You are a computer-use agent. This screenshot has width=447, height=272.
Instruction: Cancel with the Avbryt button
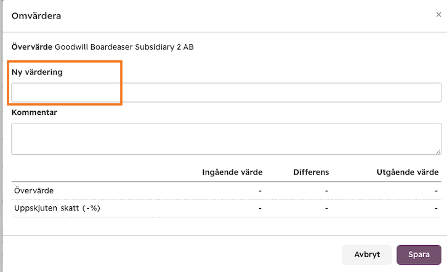(367, 255)
